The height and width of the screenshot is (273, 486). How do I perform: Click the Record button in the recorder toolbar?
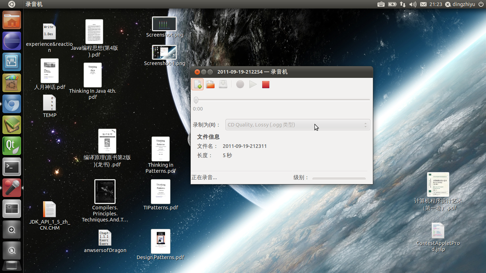(240, 85)
